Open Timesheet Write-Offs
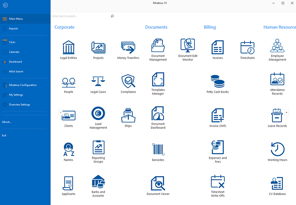 [x=218, y=186]
